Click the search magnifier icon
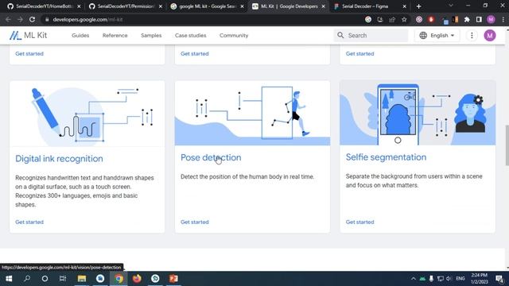Image resolution: width=509 pixels, height=286 pixels. click(x=340, y=35)
